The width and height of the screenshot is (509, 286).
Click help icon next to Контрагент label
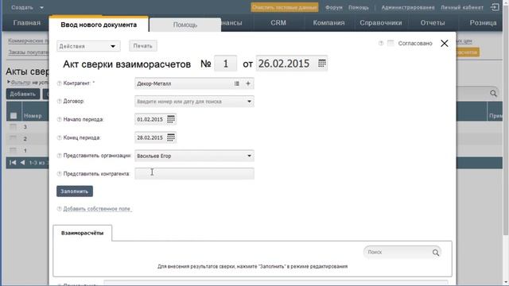(x=60, y=83)
